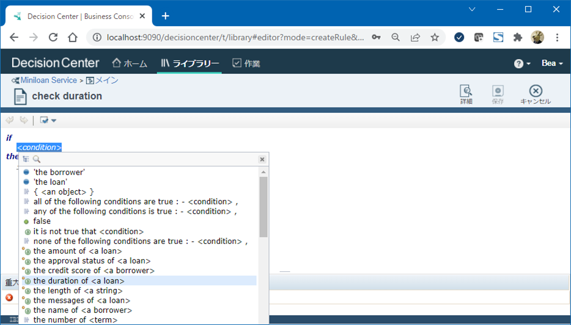This screenshot has width=571, height=325.
Task: Choose 'the borrower' suggestion
Action: tap(59, 172)
